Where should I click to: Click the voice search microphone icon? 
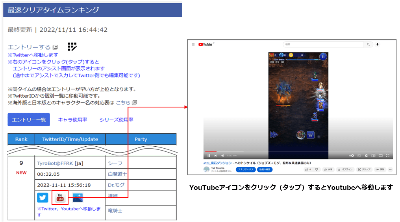pyautogui.click(x=378, y=45)
